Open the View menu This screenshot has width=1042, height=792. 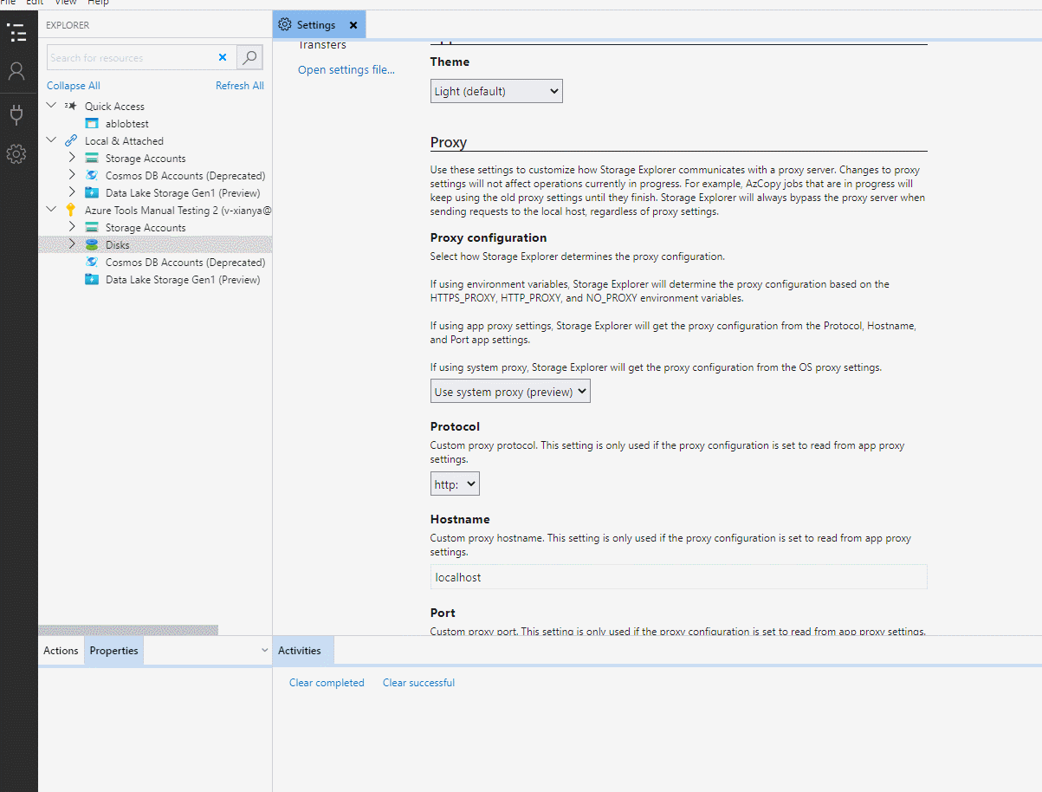[x=65, y=3]
